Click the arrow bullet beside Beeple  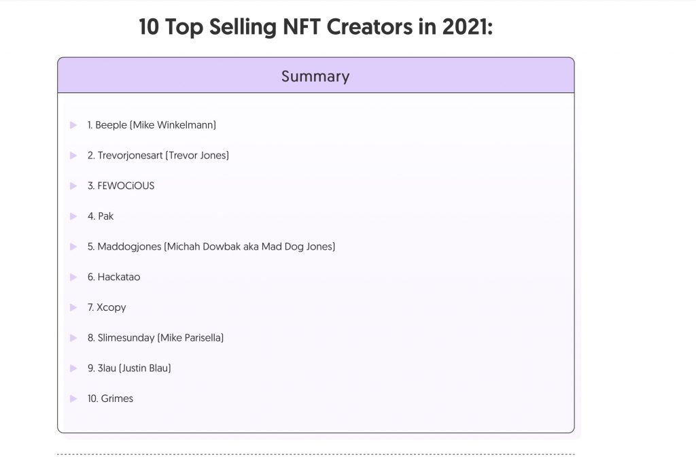coord(73,125)
